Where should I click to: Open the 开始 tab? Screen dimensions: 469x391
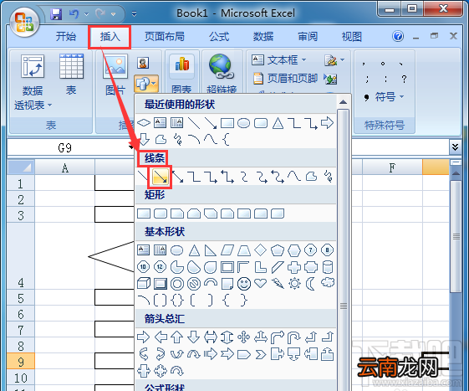pyautogui.click(x=66, y=37)
